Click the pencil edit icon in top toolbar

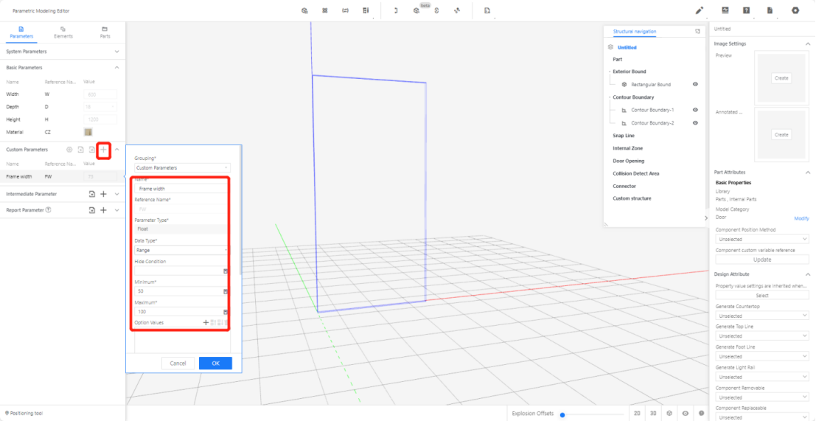coord(700,10)
